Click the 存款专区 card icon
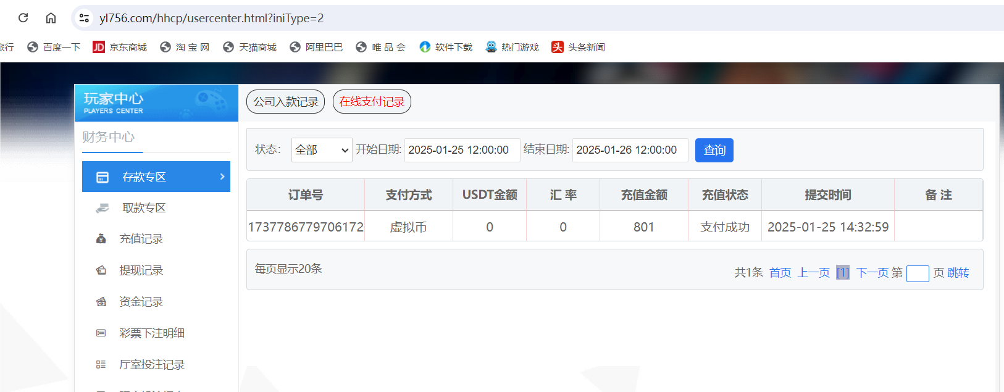Image resolution: width=1004 pixels, height=392 pixels. [x=102, y=177]
